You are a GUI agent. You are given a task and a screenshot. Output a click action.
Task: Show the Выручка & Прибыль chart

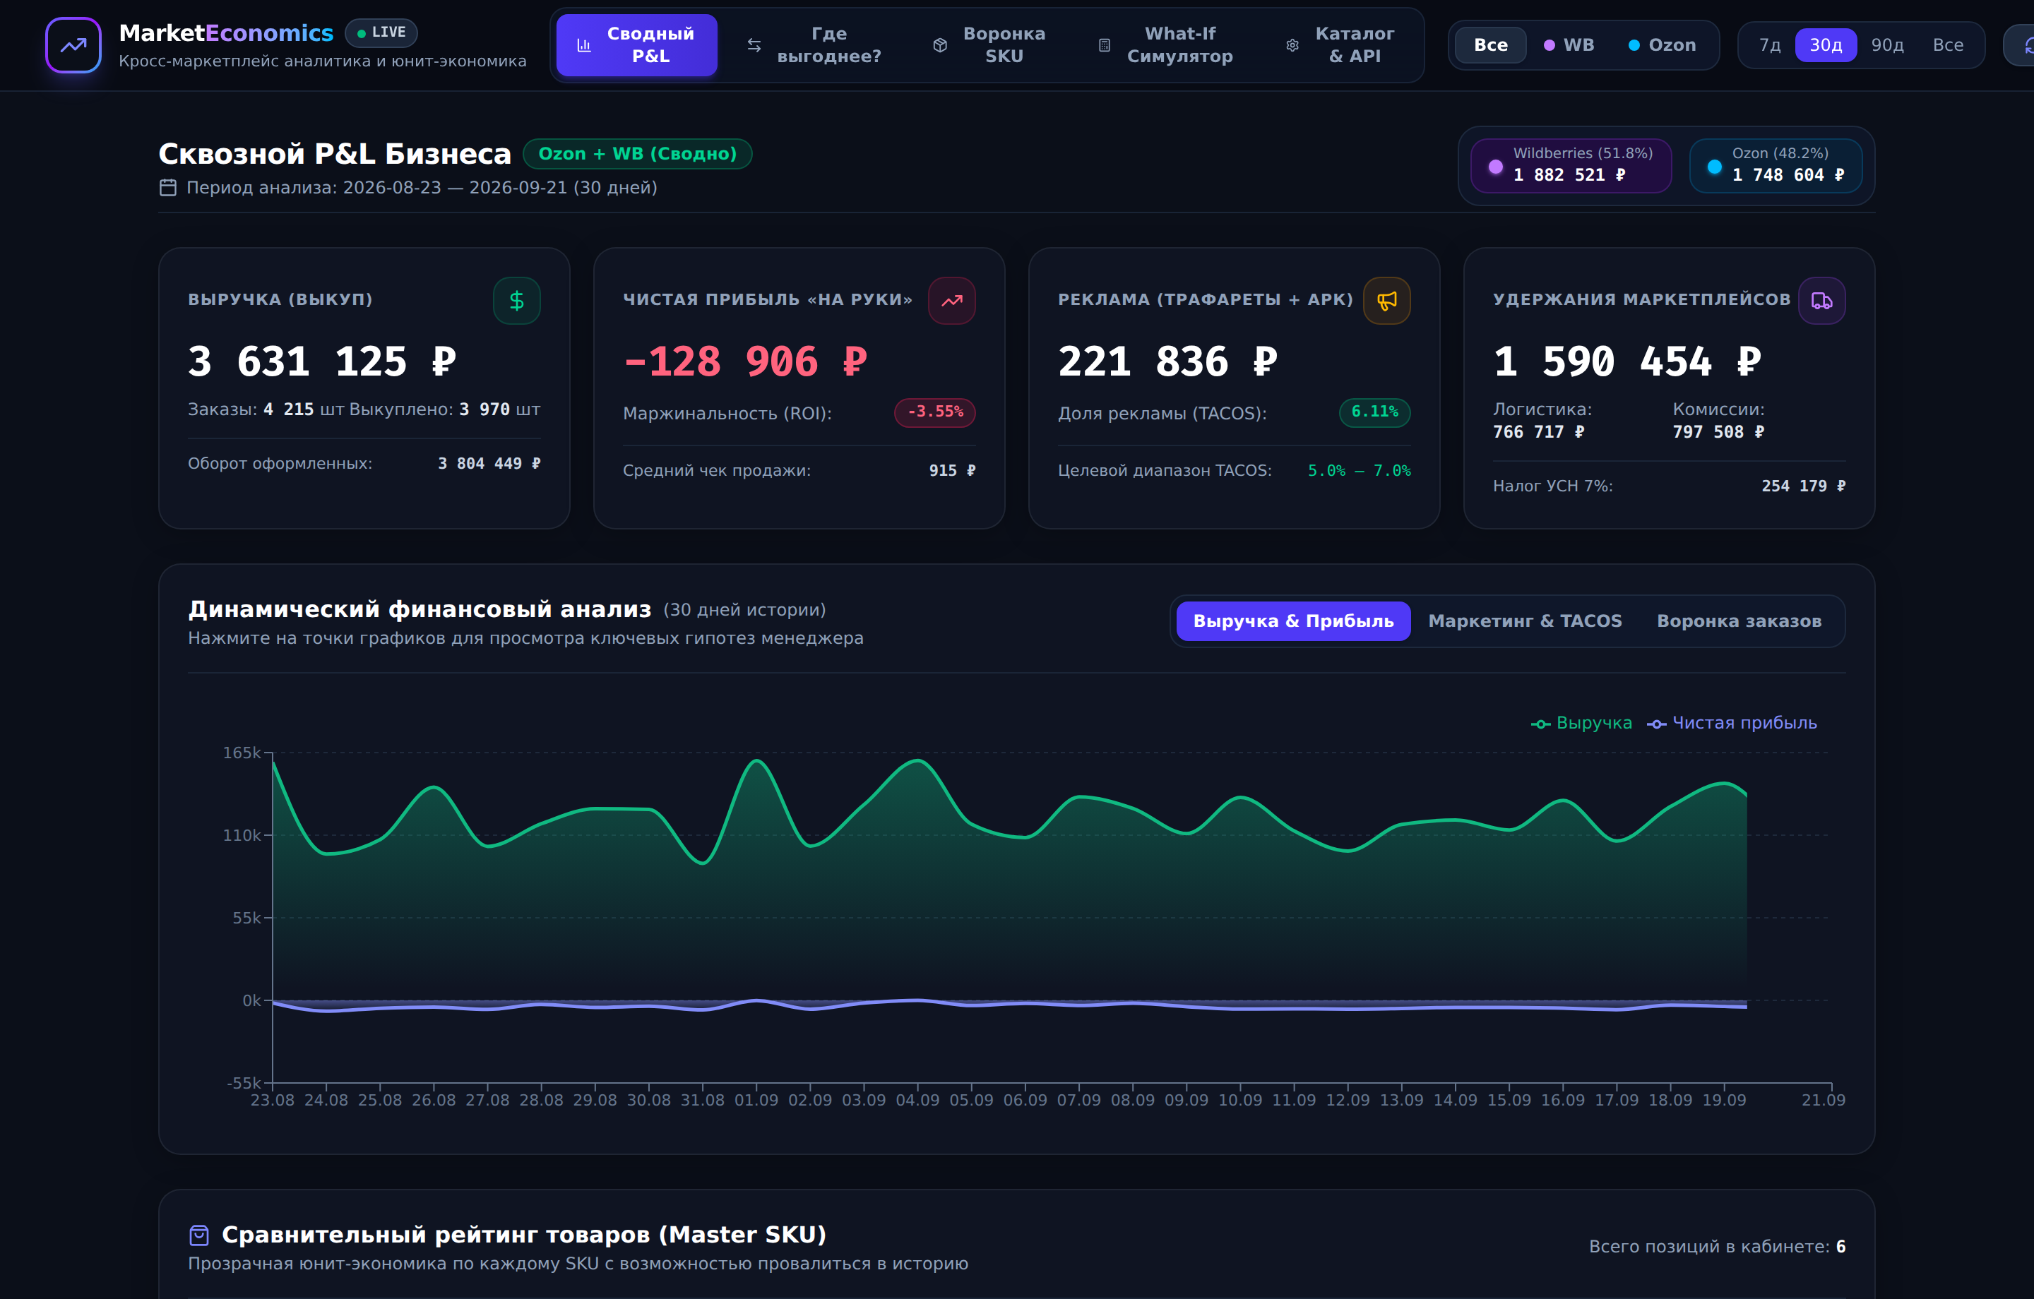tap(1292, 621)
